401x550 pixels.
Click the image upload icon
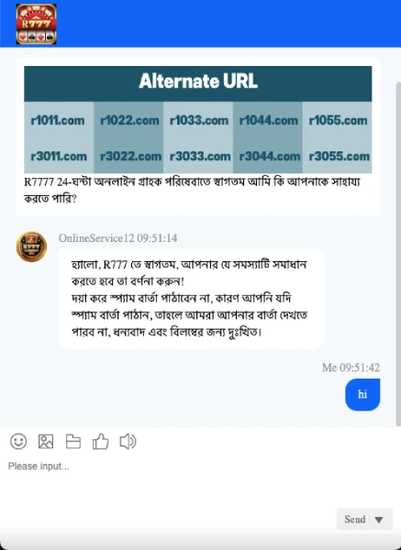[46, 441]
